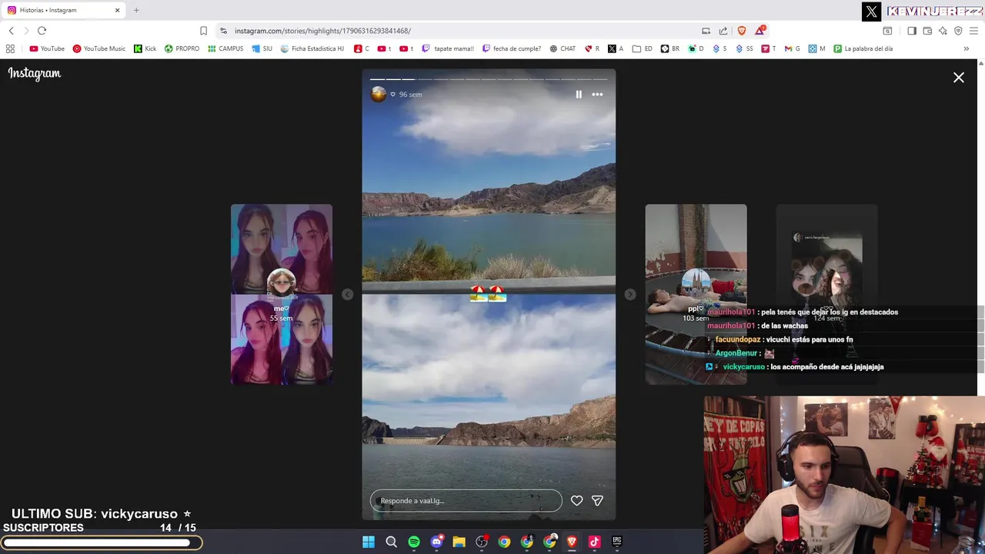The width and height of the screenshot is (985, 554).
Task: Toggle the browser sidebar panel
Action: [x=912, y=31]
